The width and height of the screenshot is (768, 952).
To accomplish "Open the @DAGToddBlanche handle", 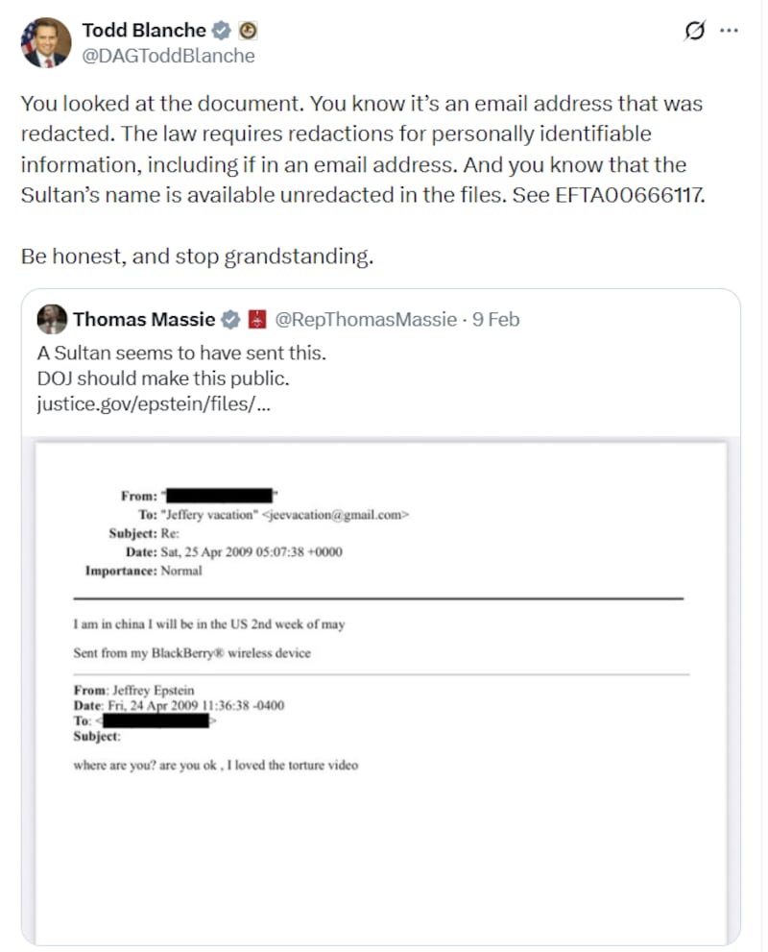I will [168, 56].
